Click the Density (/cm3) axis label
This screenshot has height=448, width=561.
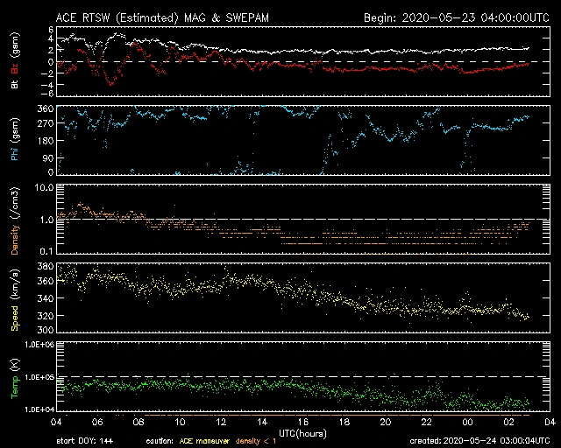point(15,219)
